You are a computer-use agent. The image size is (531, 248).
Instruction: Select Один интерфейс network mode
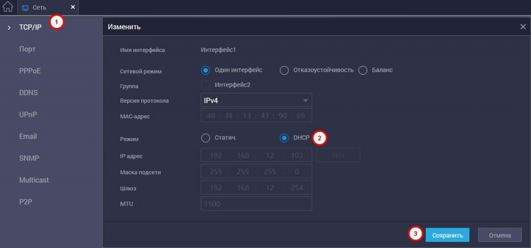(205, 71)
